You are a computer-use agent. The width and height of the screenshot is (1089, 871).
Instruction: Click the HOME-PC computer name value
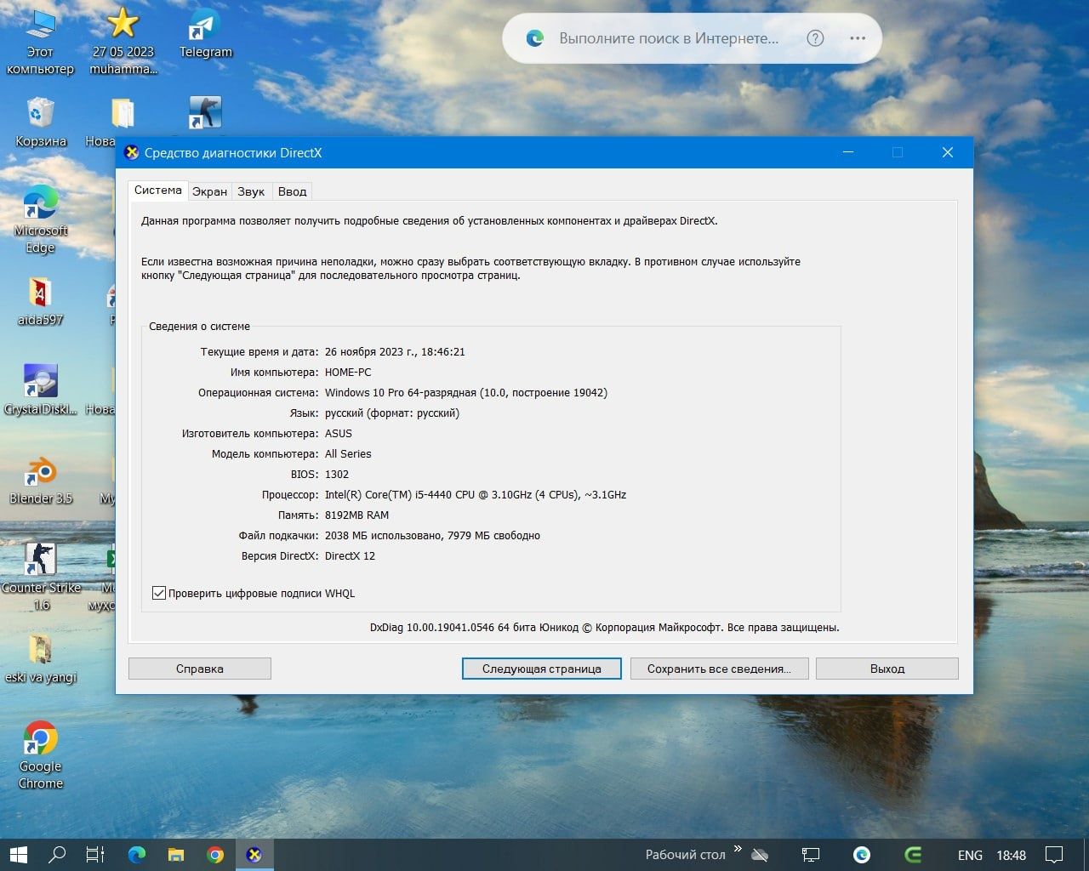(348, 372)
